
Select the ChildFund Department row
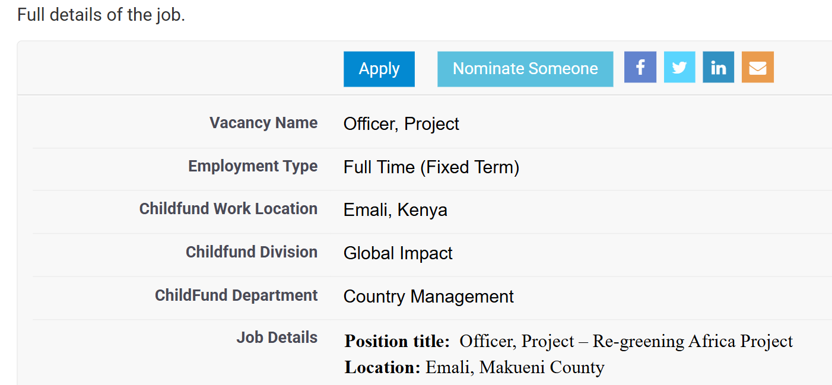pyautogui.click(x=236, y=295)
